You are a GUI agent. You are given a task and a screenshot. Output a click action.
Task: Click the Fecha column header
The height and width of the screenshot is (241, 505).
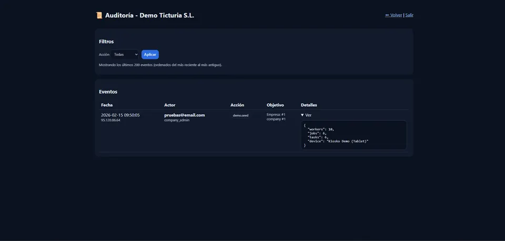point(107,105)
